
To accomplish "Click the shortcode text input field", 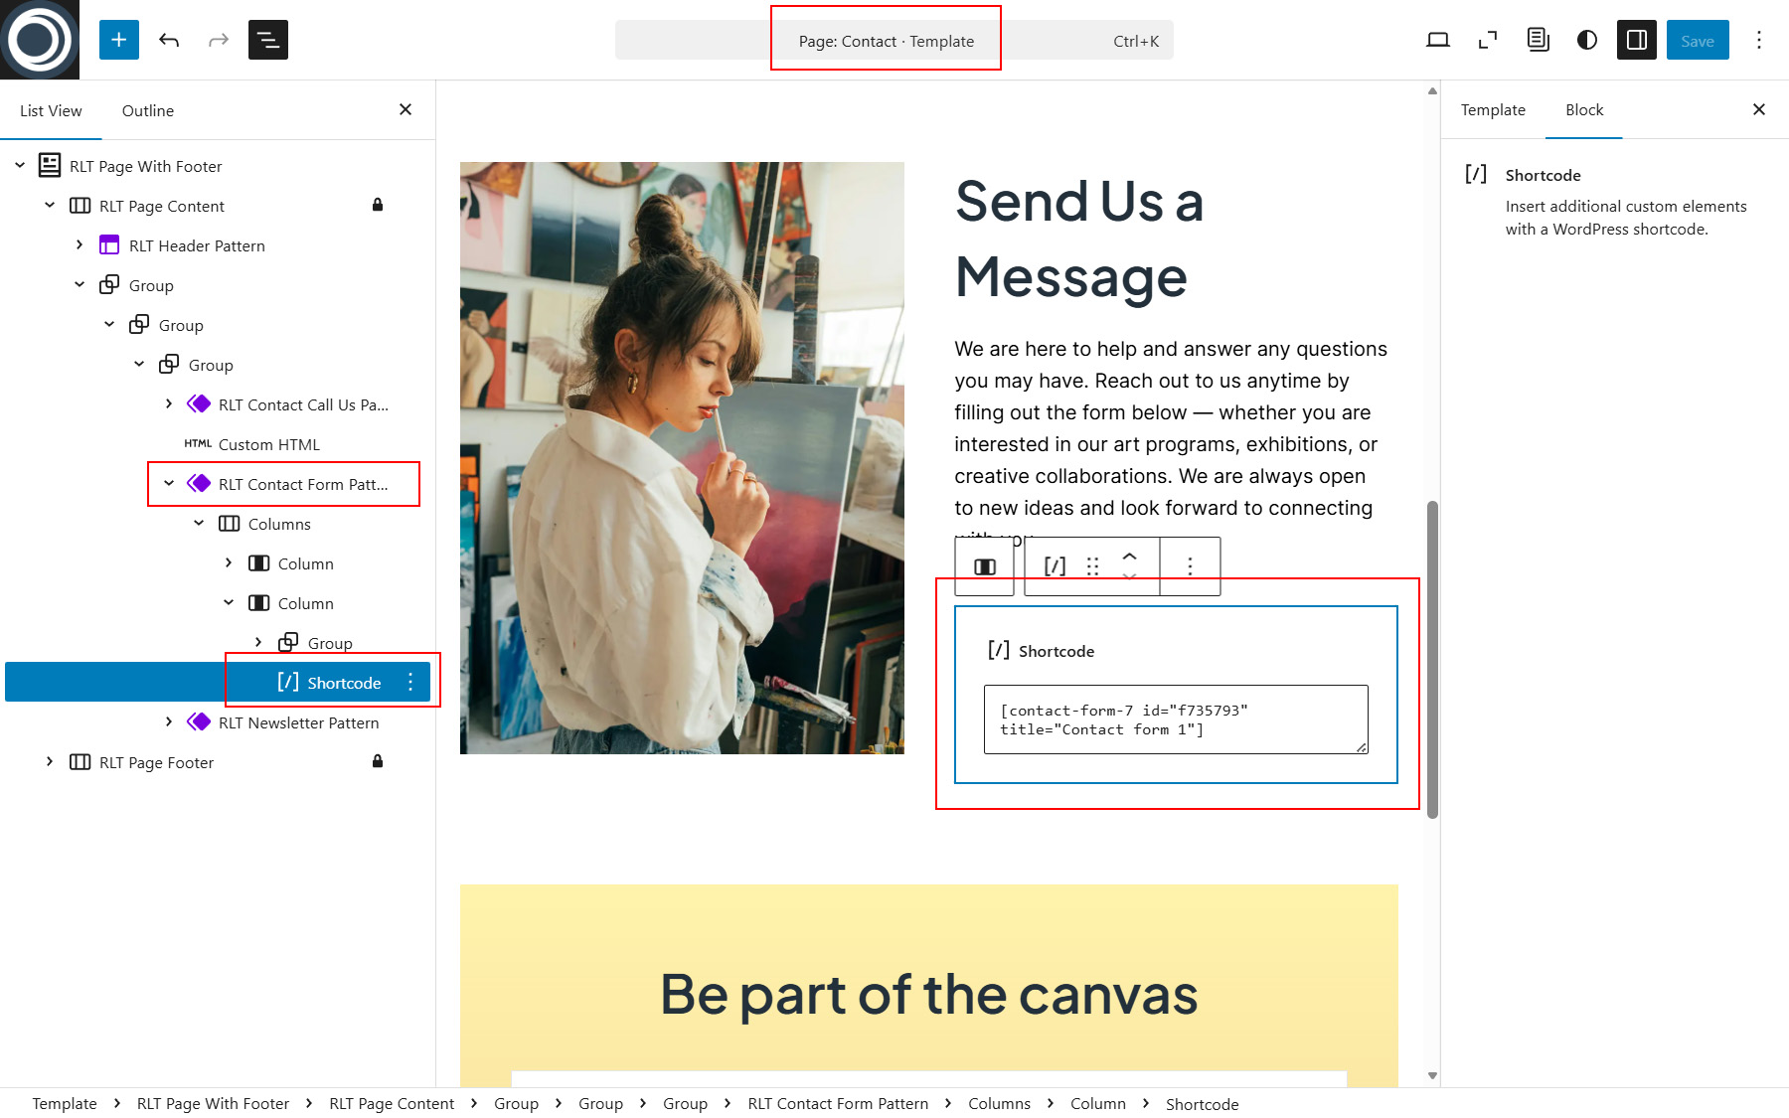I will (1175, 719).
